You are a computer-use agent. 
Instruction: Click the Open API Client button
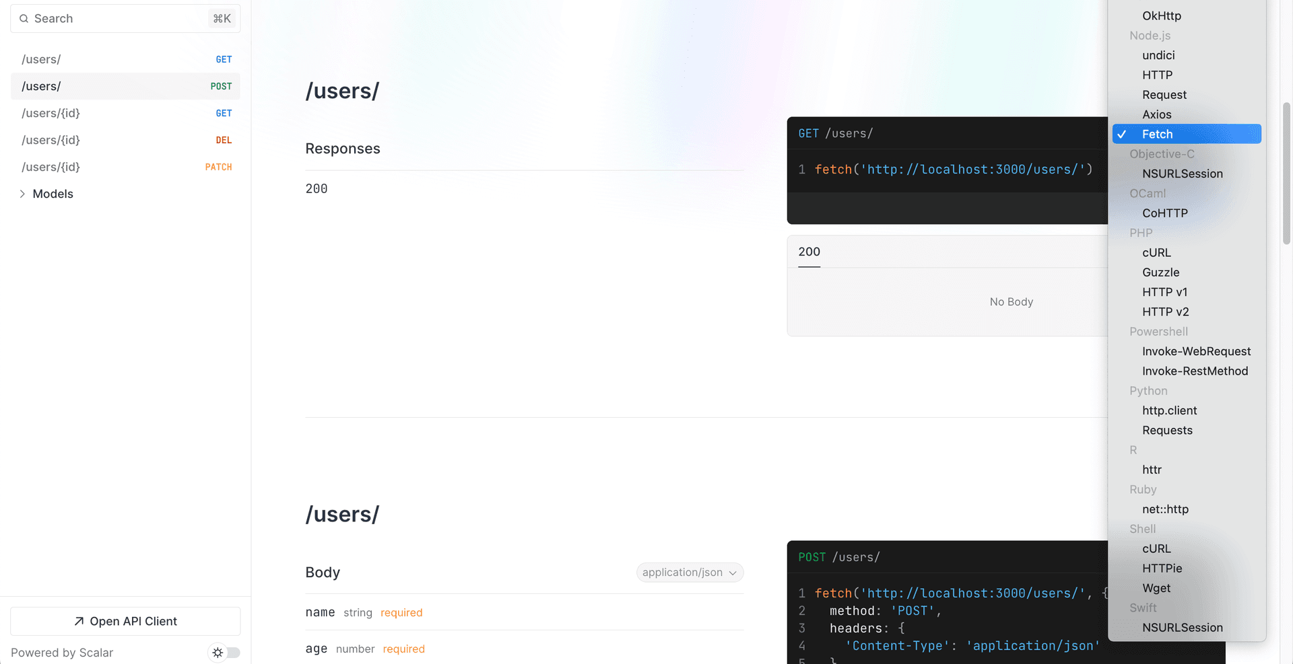(125, 622)
